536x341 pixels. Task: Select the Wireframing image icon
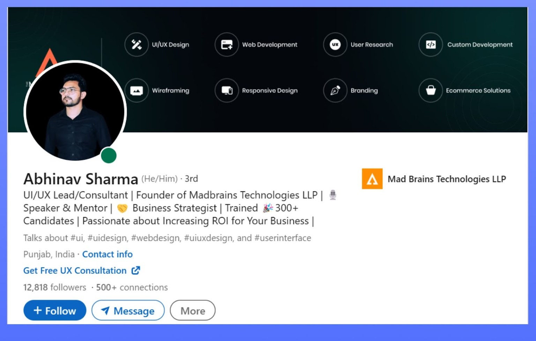[x=137, y=91]
